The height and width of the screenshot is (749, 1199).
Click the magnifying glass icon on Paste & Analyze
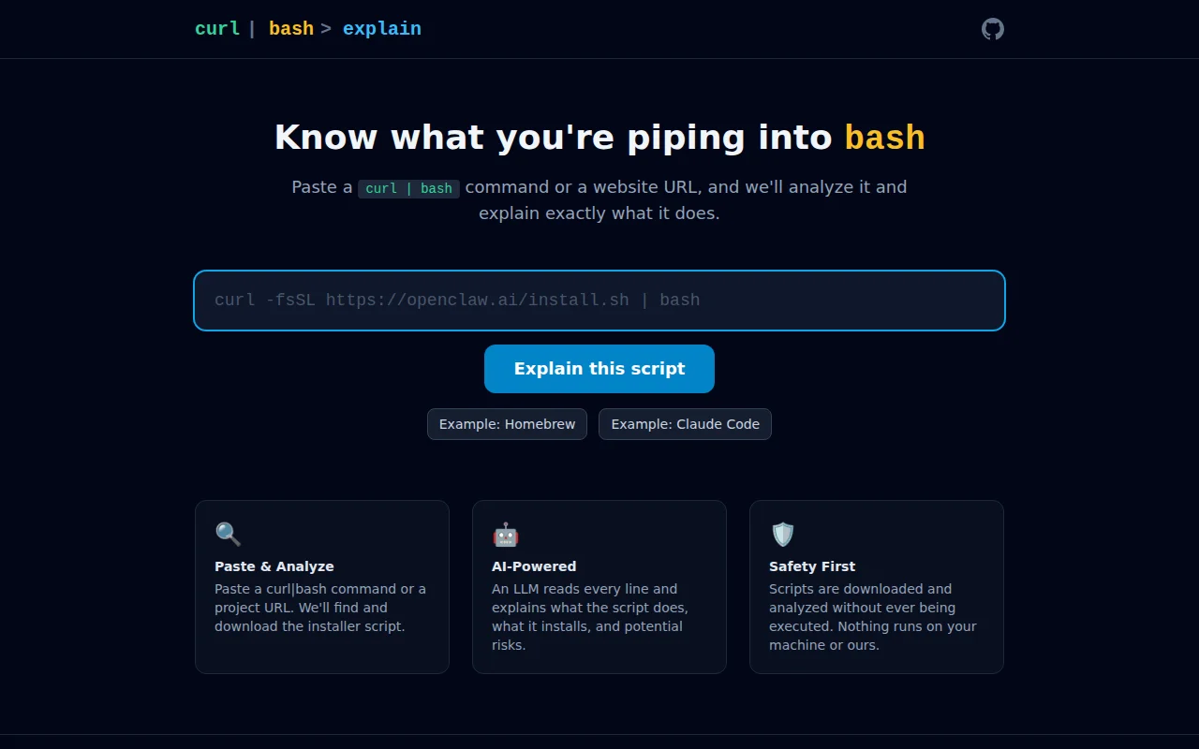(x=228, y=535)
